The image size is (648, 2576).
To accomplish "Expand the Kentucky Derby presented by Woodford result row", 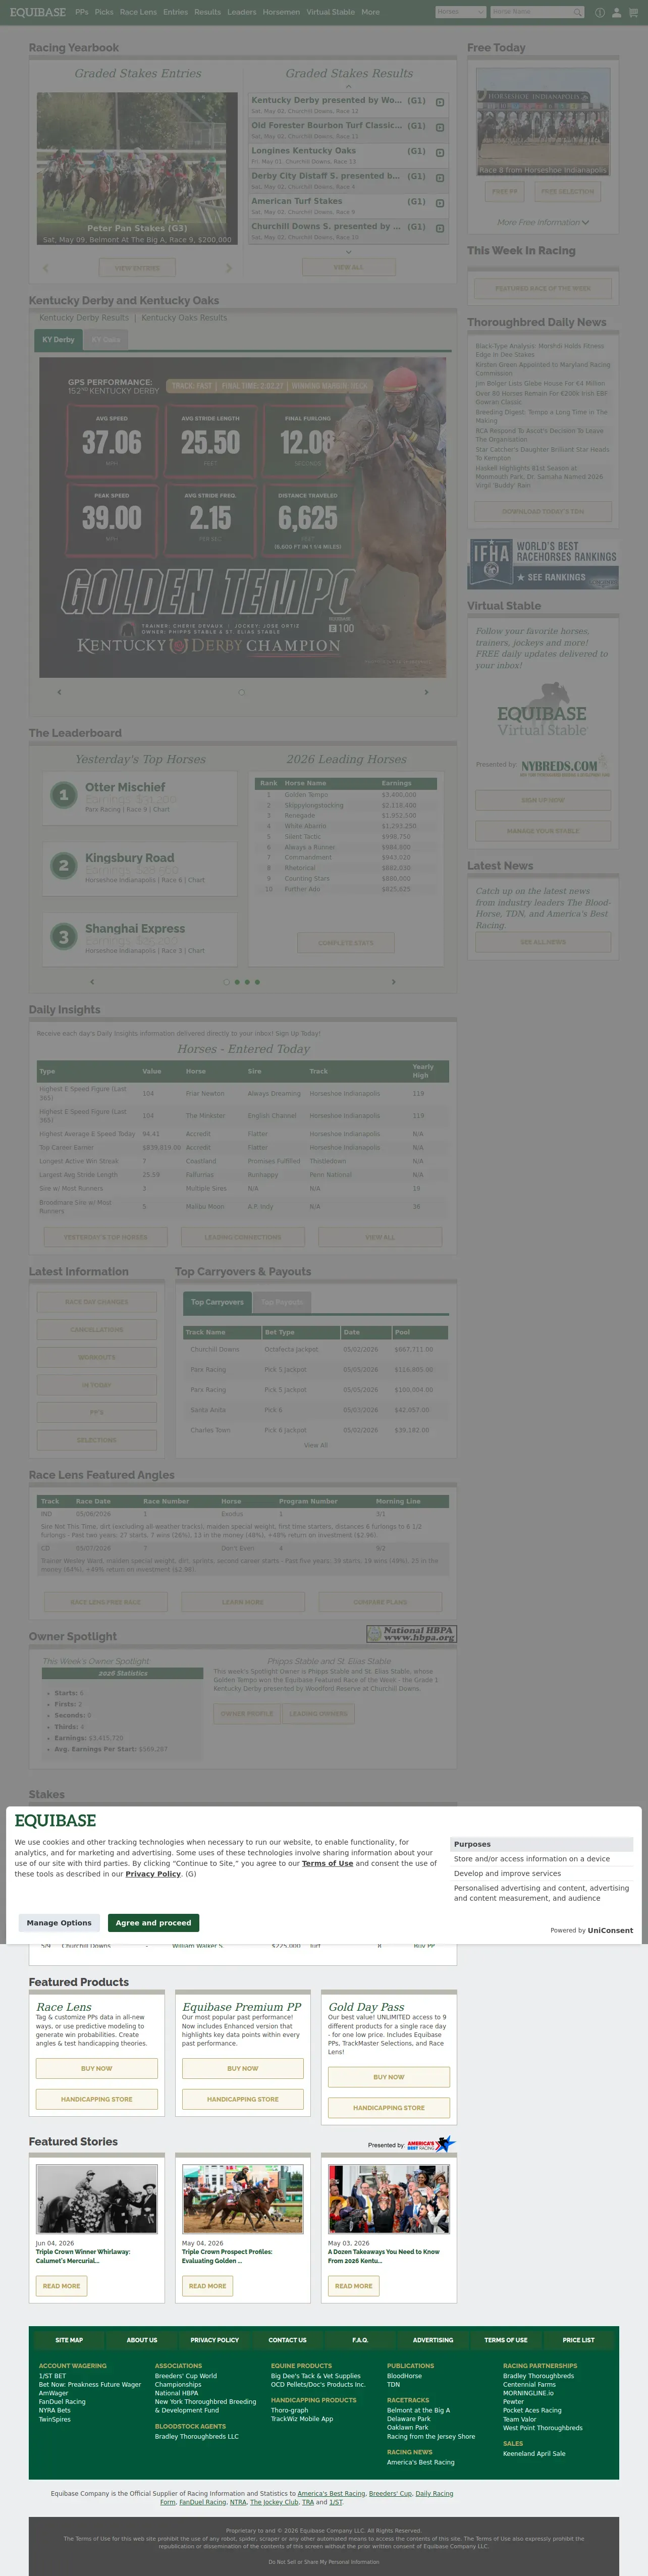I will [x=440, y=102].
